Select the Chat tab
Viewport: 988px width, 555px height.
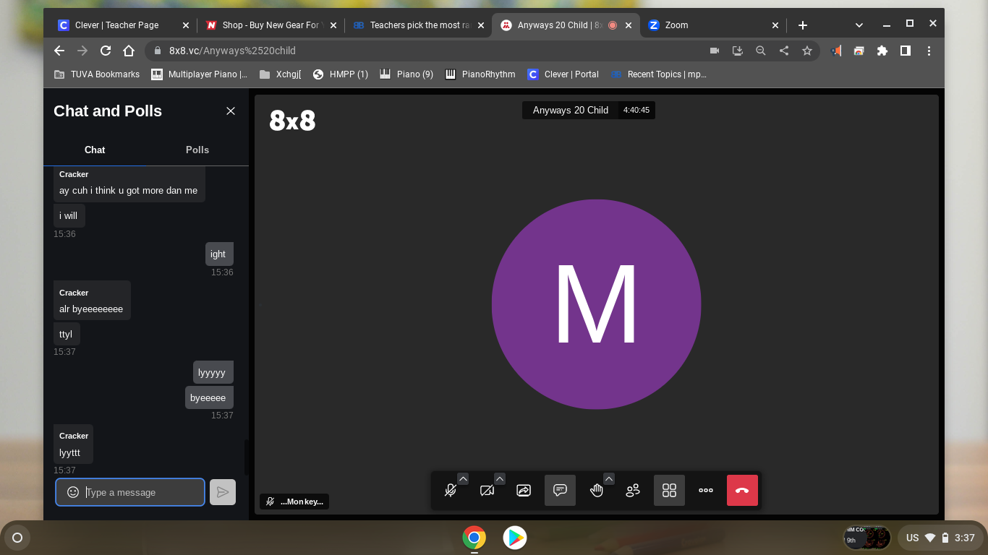pos(95,150)
